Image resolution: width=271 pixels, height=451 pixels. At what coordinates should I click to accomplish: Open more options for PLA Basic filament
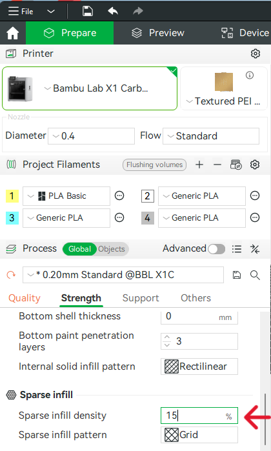click(x=119, y=196)
